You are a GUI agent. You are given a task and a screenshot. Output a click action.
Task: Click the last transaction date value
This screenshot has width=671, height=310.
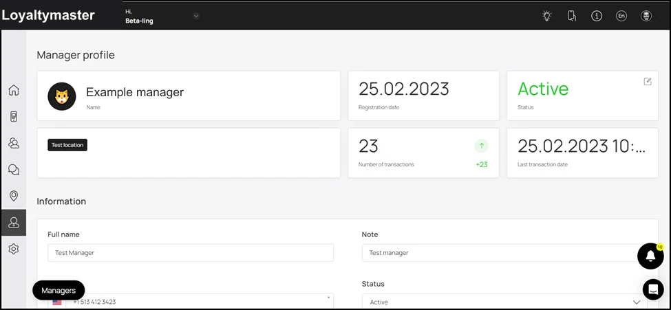[582, 146]
